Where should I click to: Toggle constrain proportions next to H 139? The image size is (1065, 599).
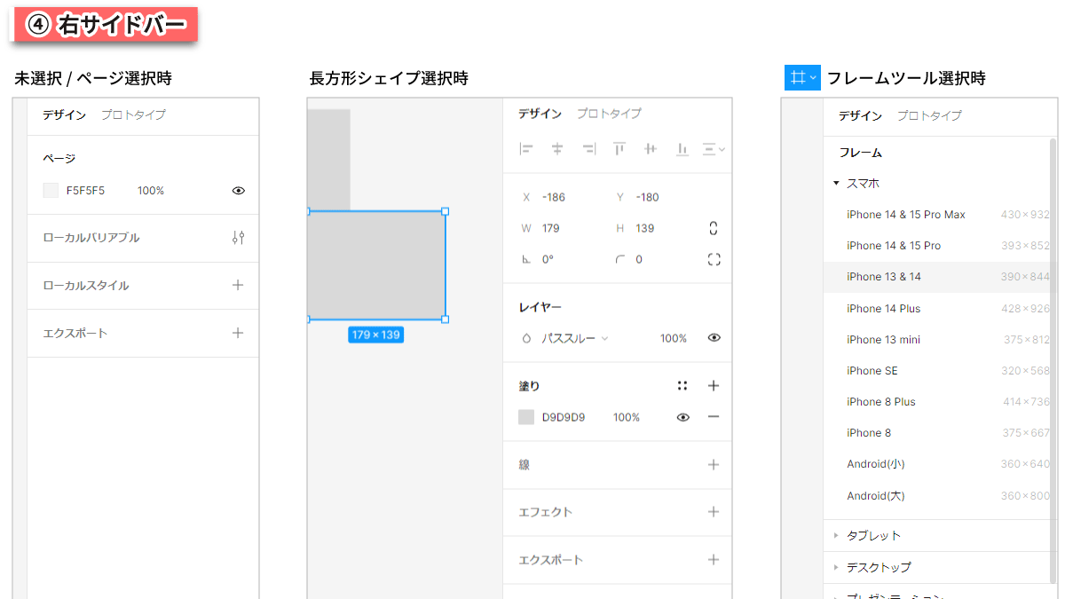point(714,228)
